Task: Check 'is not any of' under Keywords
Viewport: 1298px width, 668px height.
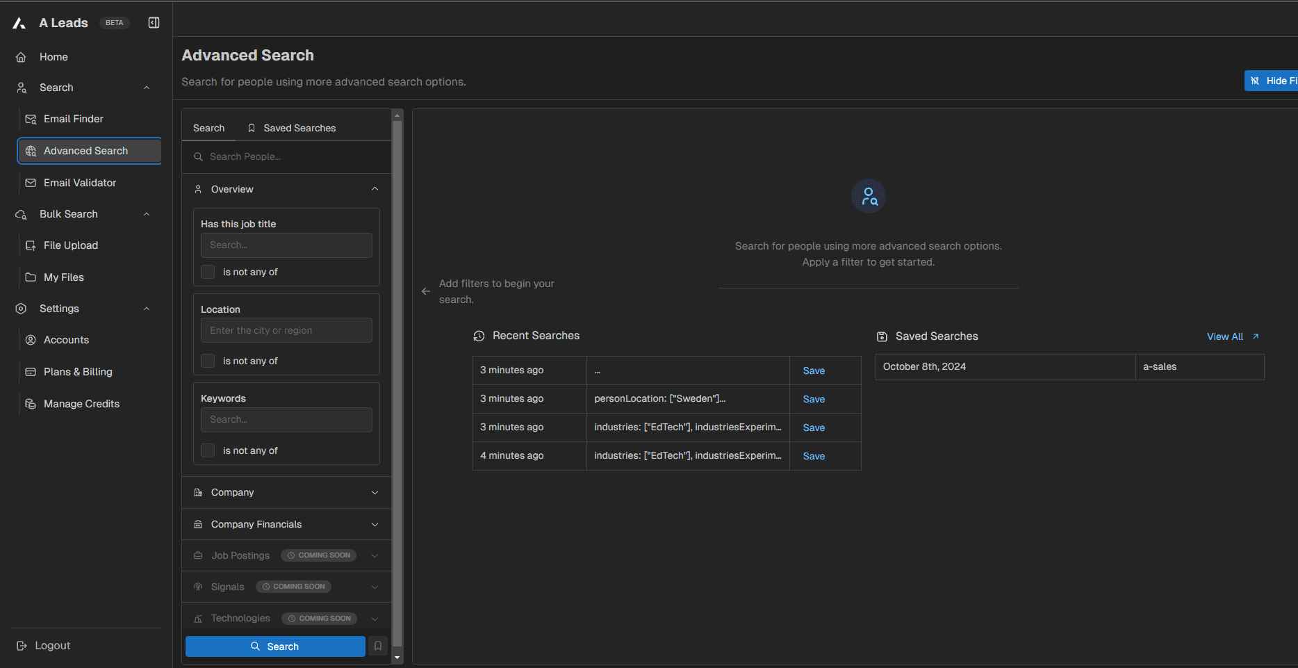Action: coord(208,450)
